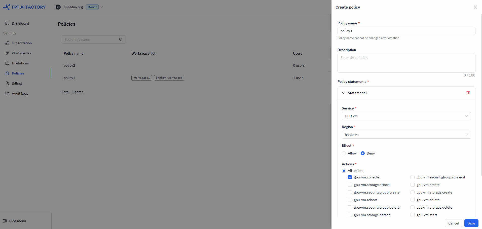Image resolution: width=482 pixels, height=229 pixels.
Task: Delete Statement 1 with trash icon
Action: 468,93
